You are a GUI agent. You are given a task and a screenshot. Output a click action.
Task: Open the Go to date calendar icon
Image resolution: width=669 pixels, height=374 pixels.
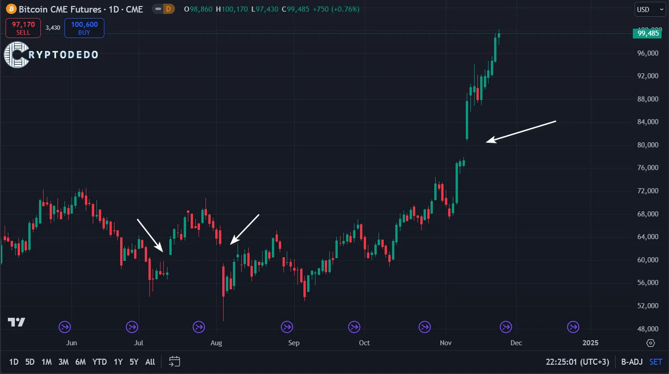tap(174, 361)
